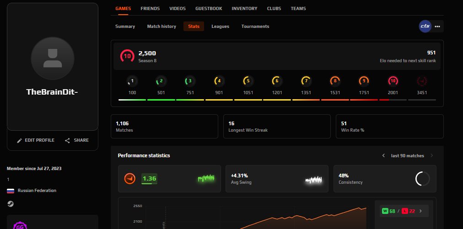This screenshot has width=463, height=229.
Task: Click the 48% Consistency value
Action: coord(344,176)
